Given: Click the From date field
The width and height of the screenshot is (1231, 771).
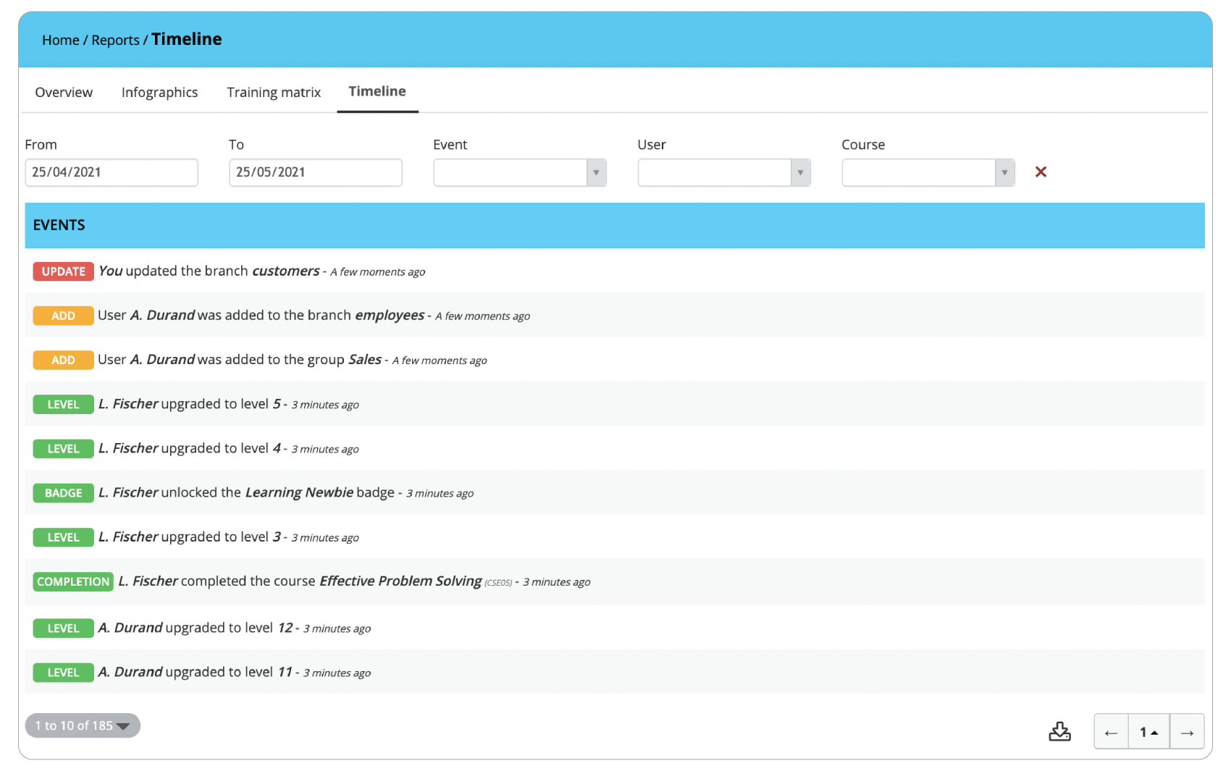Looking at the screenshot, I should [112, 172].
